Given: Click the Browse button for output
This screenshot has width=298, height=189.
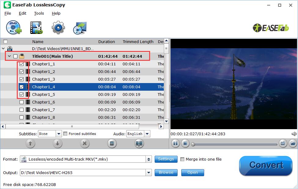Looking at the screenshot, I should point(166,173).
